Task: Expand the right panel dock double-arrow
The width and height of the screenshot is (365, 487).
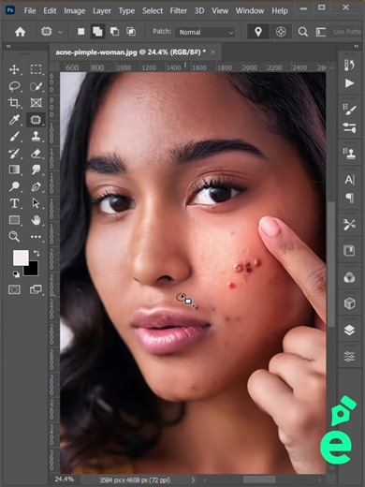Action: (357, 46)
